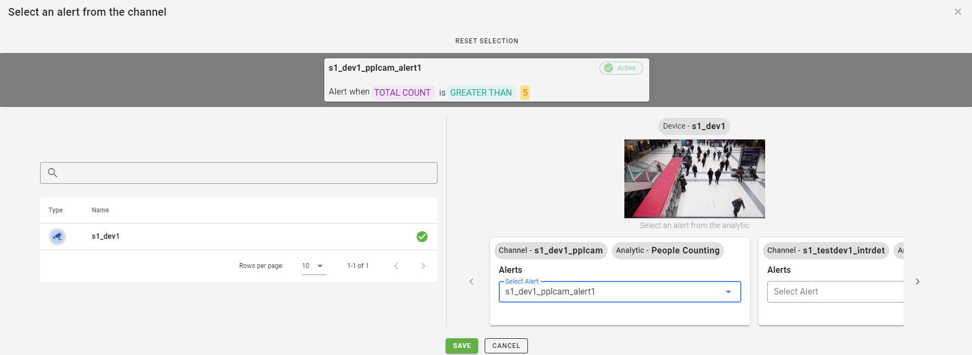Open Select Alert for s1_testdev1_intrdet channel
The width and height of the screenshot is (972, 355).
834,292
